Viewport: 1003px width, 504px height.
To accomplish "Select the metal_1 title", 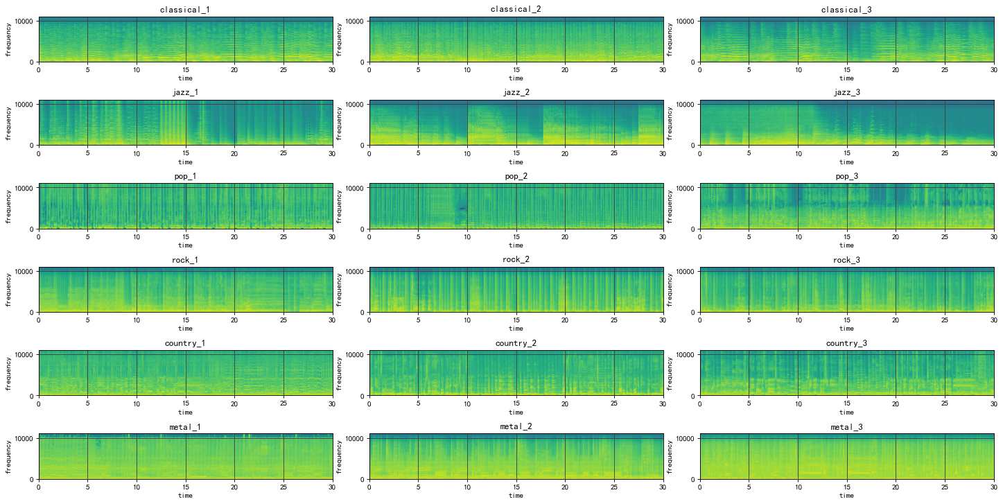I will coord(185,427).
